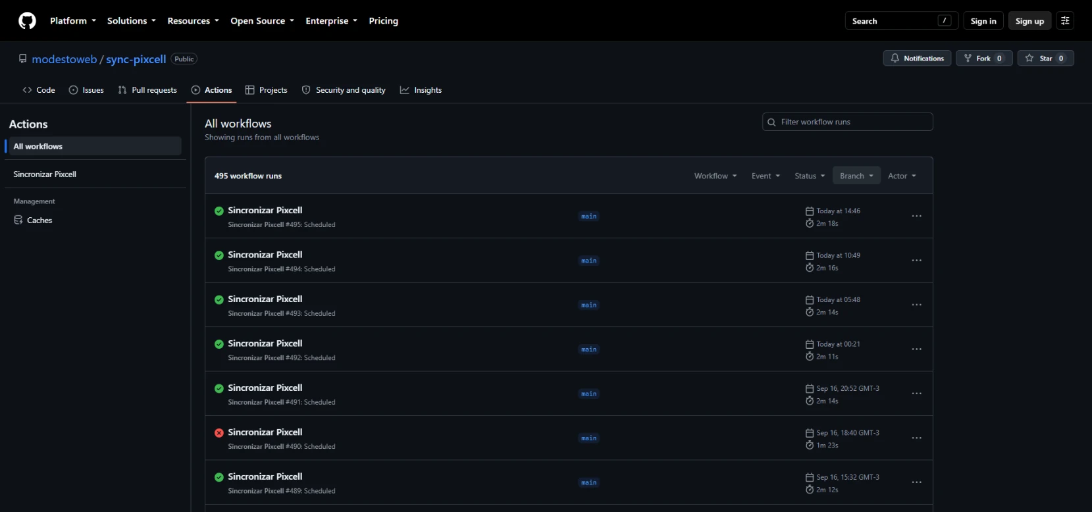Open the sync-pixcell repository link

[x=136, y=59]
